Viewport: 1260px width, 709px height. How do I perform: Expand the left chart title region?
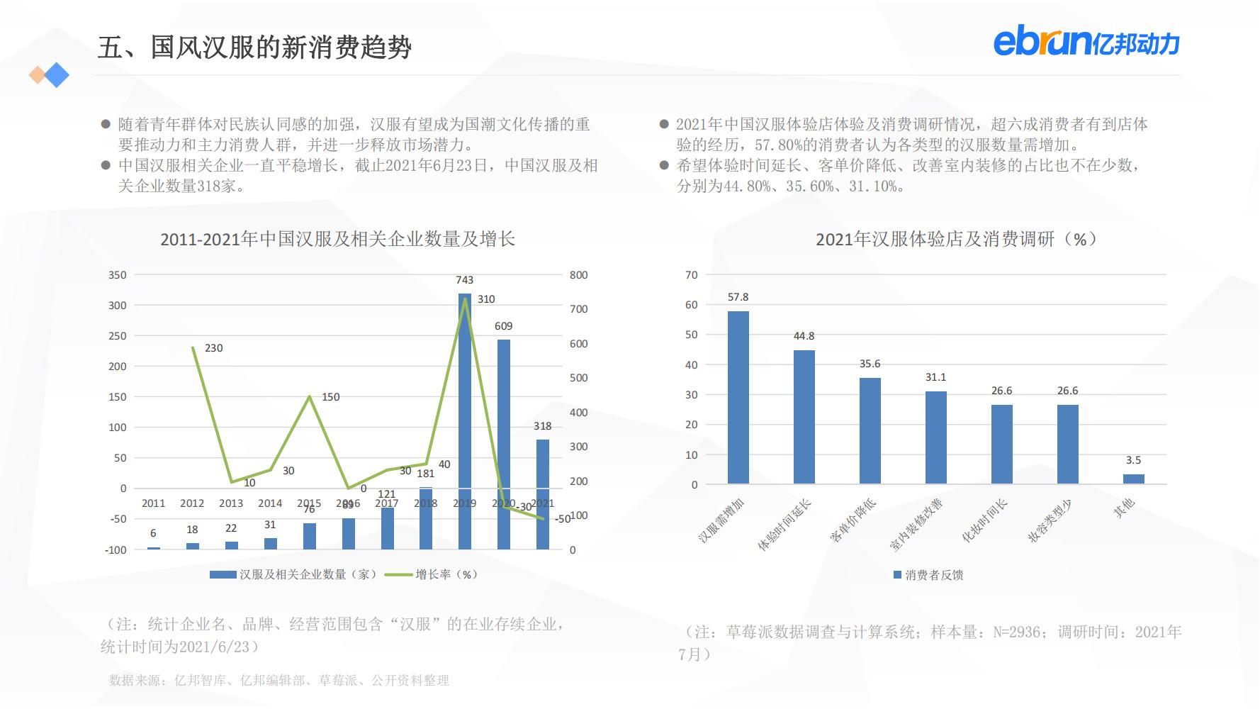[x=338, y=239]
